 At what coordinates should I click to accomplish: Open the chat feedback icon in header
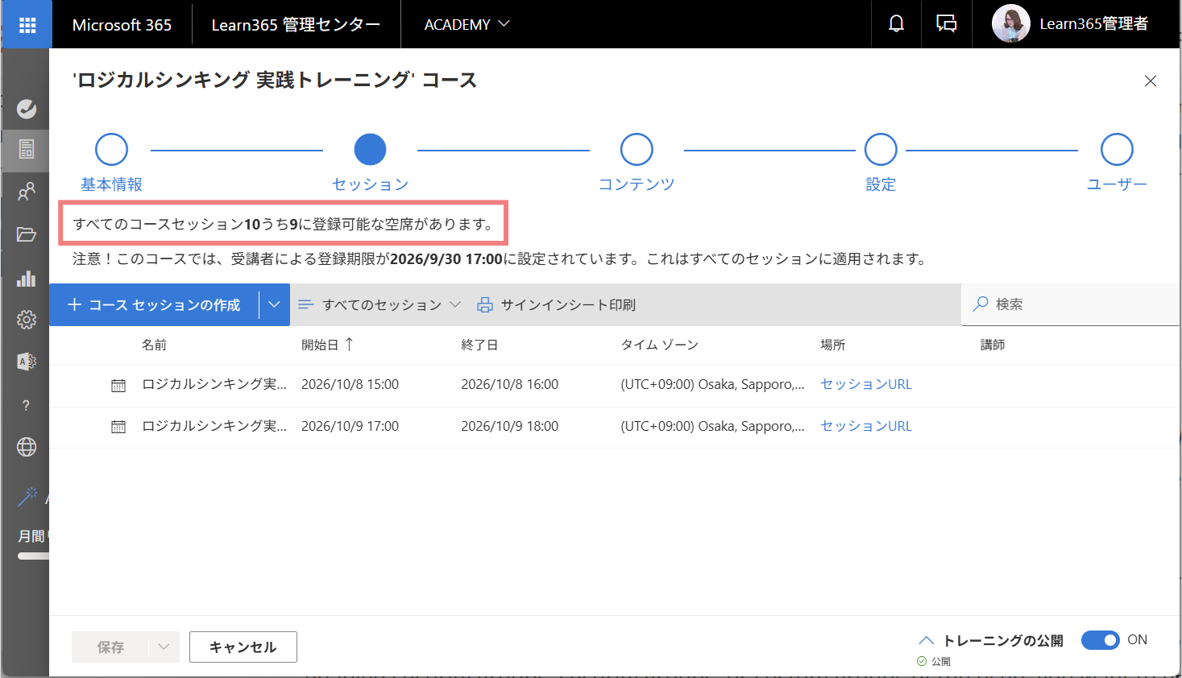click(x=946, y=24)
